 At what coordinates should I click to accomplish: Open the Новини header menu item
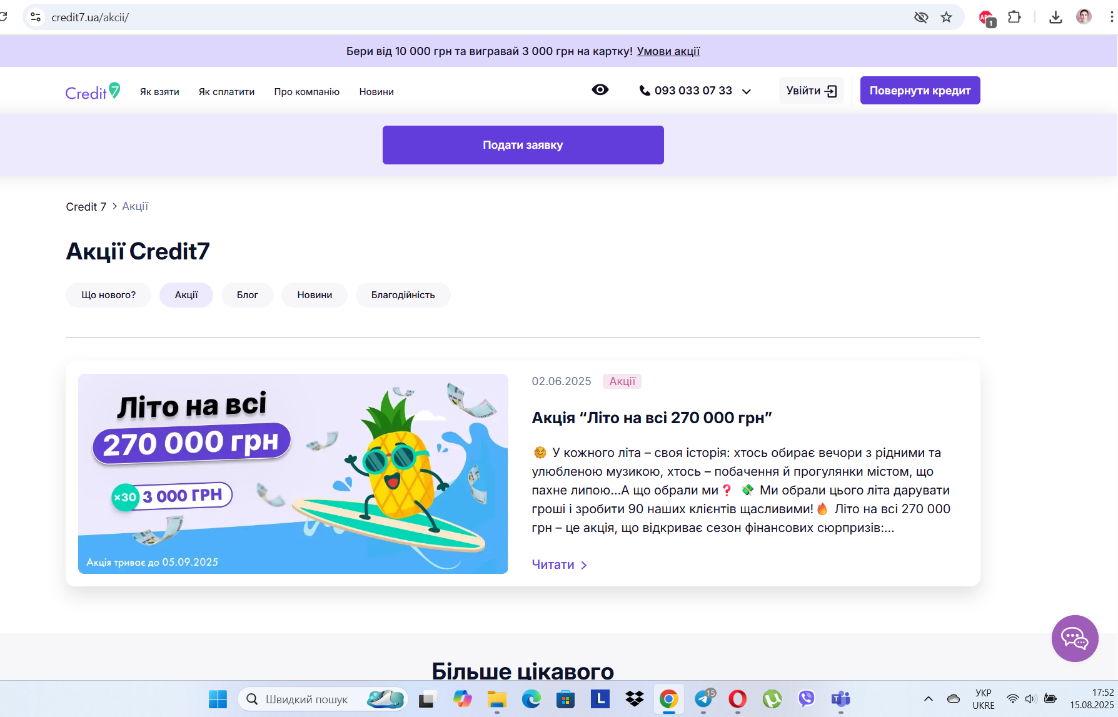(376, 92)
